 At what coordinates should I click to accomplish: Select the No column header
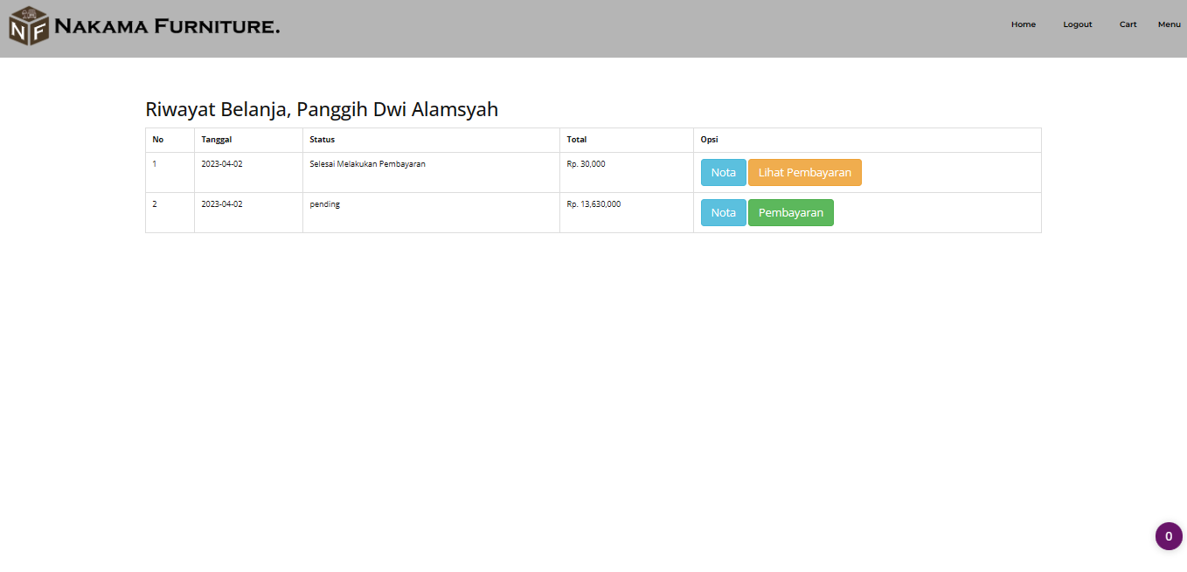click(x=157, y=139)
